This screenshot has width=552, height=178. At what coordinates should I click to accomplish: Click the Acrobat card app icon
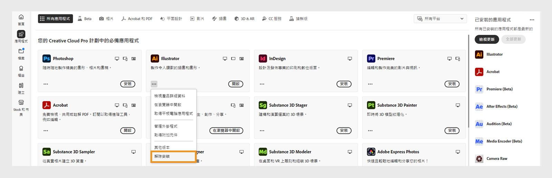coord(47,105)
